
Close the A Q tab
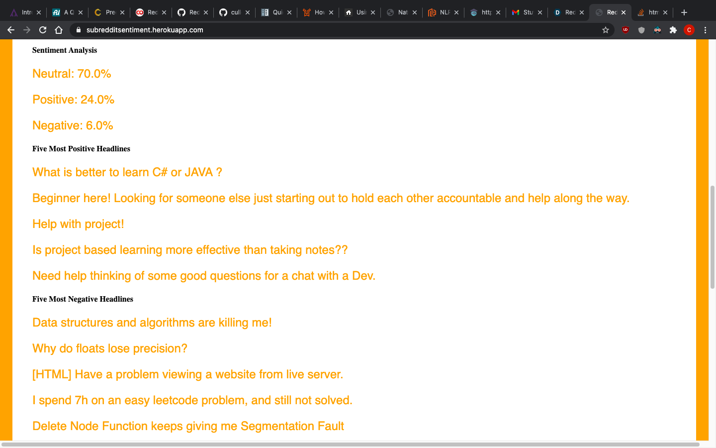(x=81, y=12)
